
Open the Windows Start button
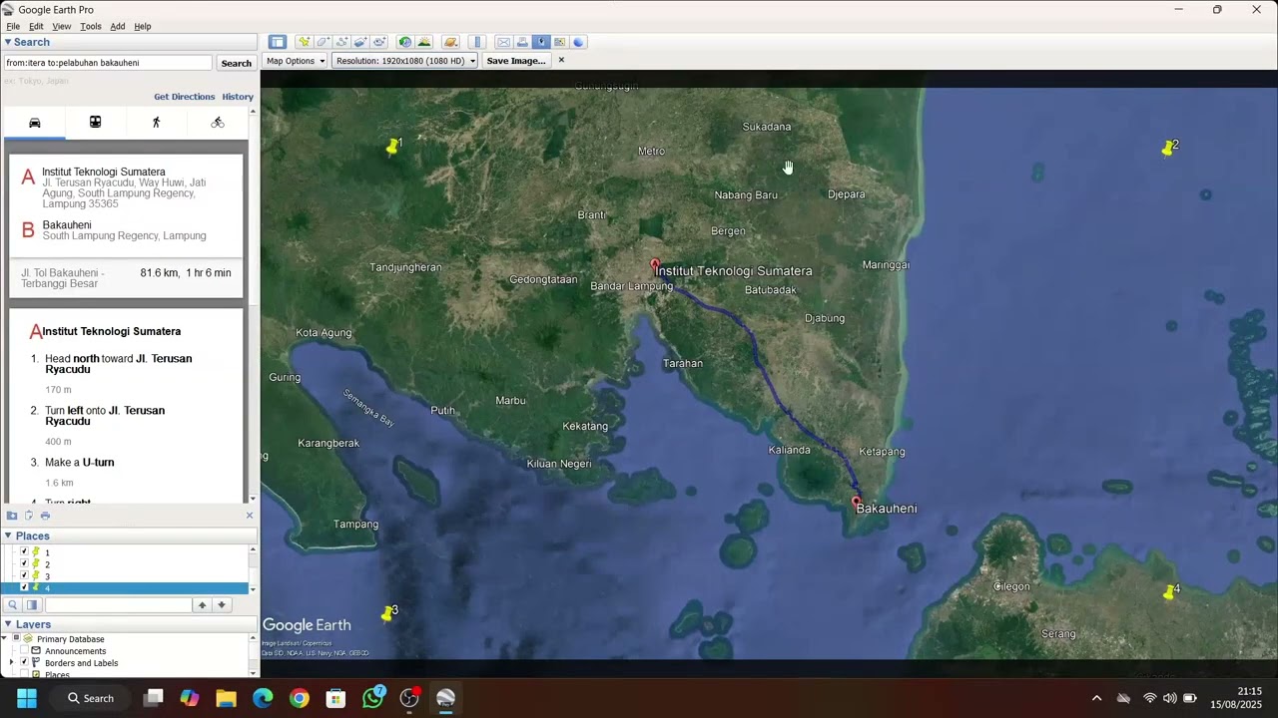(27, 698)
